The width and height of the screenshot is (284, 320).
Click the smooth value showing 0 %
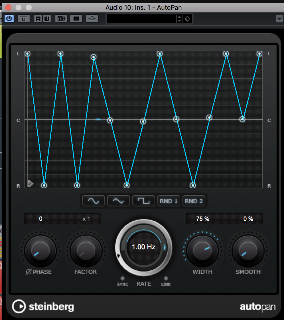coord(248,219)
